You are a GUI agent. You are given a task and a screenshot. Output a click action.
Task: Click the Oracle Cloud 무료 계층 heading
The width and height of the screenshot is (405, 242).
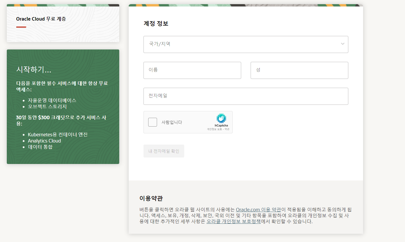pyautogui.click(x=41, y=19)
